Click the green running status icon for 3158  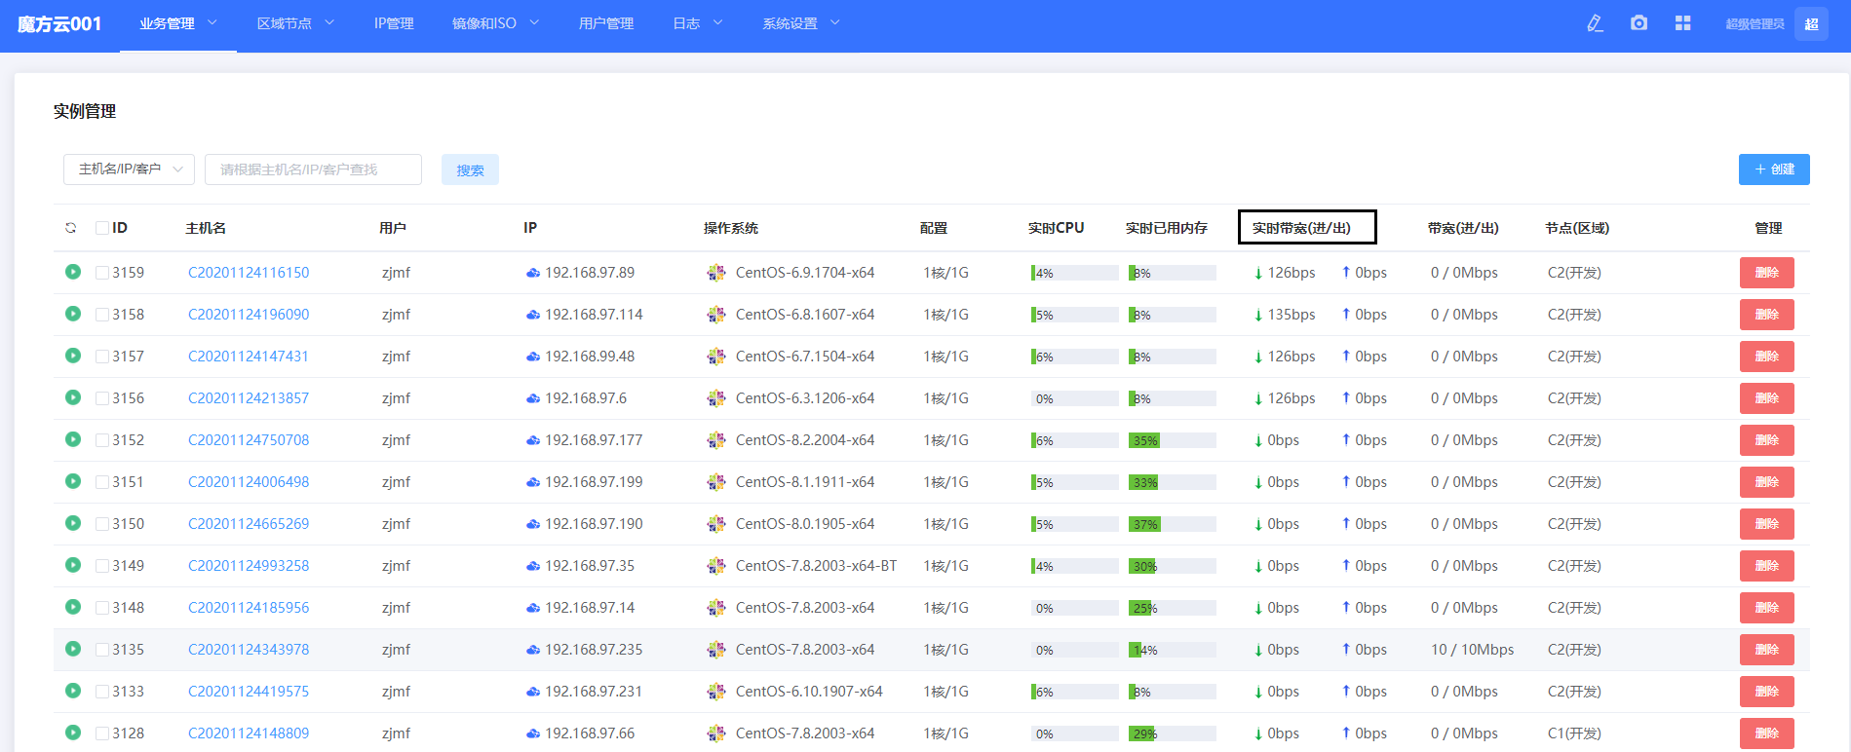pyautogui.click(x=73, y=314)
